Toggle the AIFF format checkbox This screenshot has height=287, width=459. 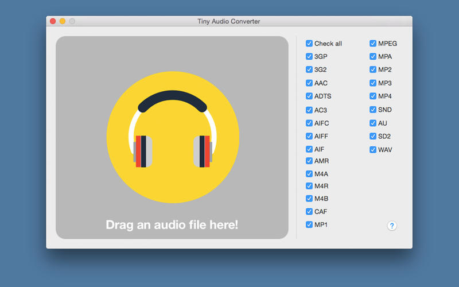tap(309, 136)
